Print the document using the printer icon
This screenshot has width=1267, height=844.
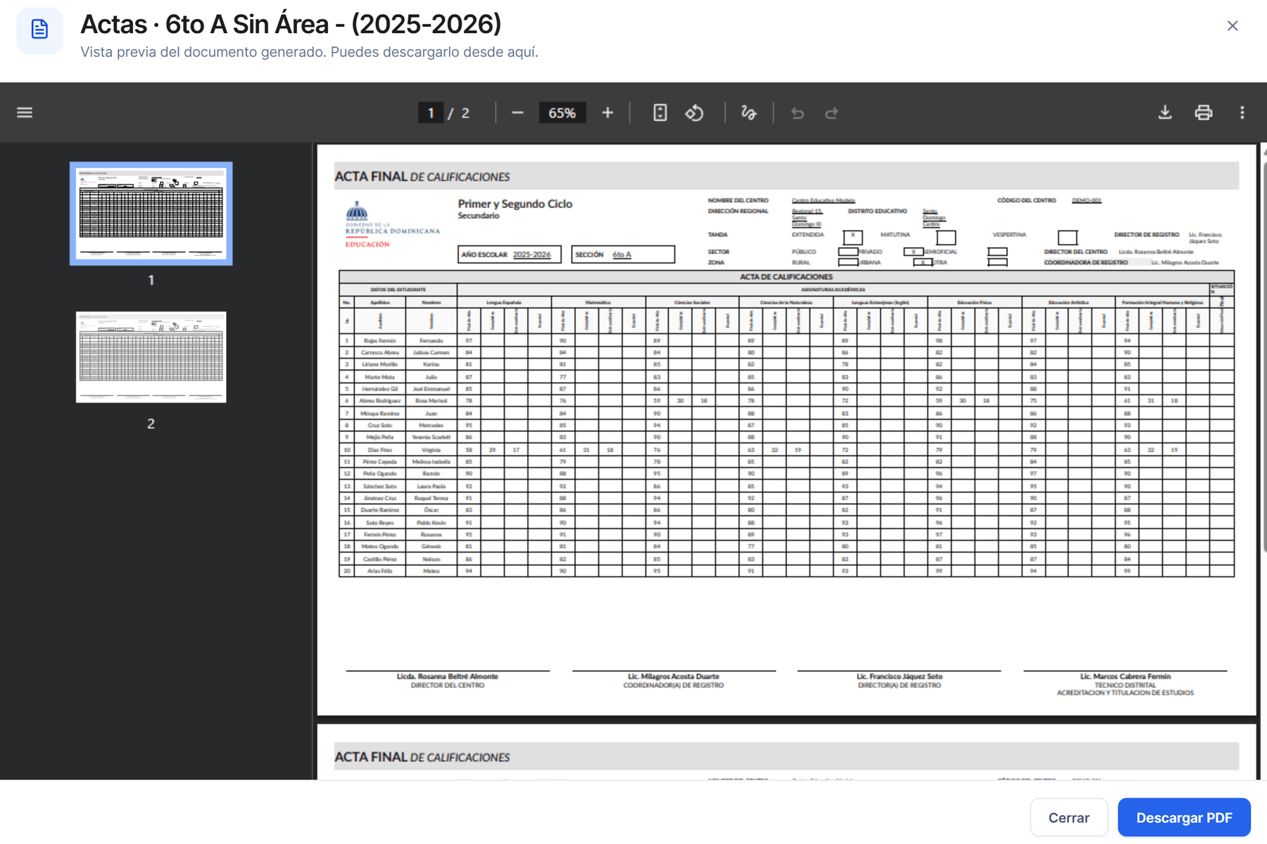point(1204,113)
